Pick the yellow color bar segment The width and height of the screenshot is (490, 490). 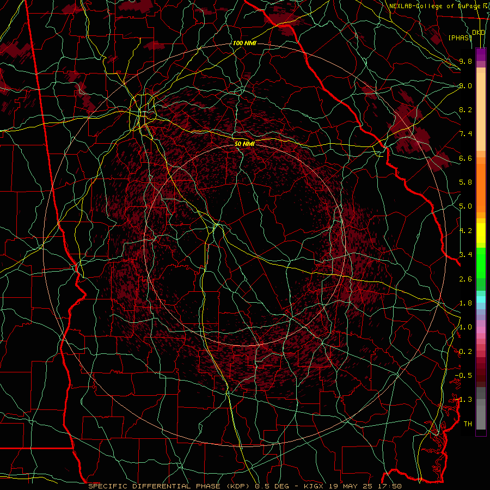pyautogui.click(x=481, y=233)
